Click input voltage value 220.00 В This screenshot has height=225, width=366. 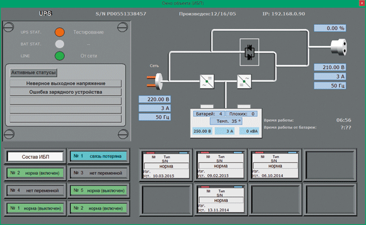[155, 99]
